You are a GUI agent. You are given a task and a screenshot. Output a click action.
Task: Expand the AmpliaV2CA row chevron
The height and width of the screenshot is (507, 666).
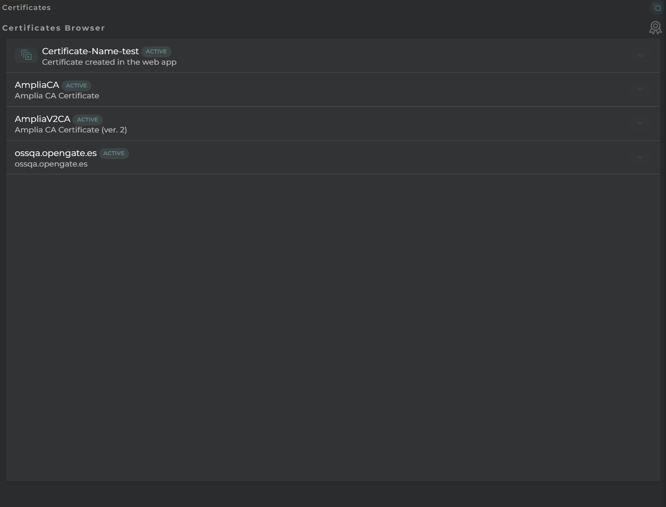coord(640,123)
